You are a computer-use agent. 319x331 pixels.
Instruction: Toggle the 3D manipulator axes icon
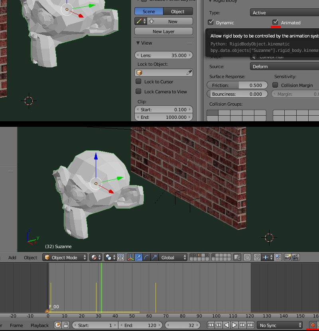coord(130,257)
